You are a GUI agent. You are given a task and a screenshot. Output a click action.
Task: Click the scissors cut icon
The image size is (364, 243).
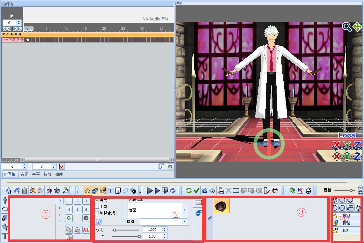(x=228, y=191)
